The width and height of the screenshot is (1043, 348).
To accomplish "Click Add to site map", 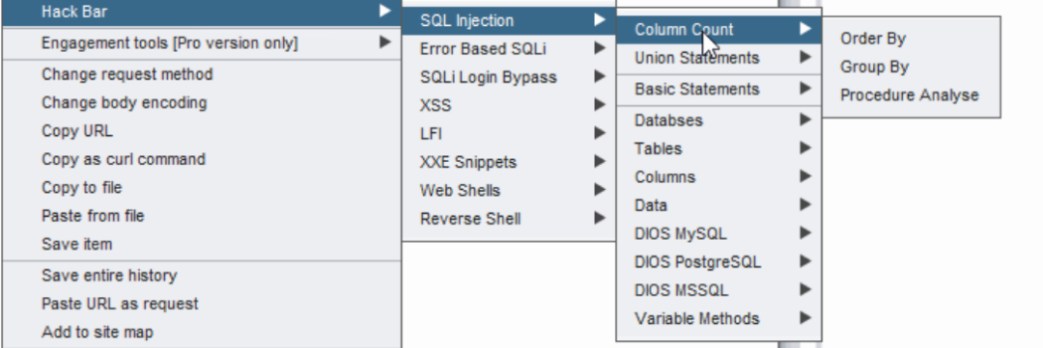I will [202, 332].
